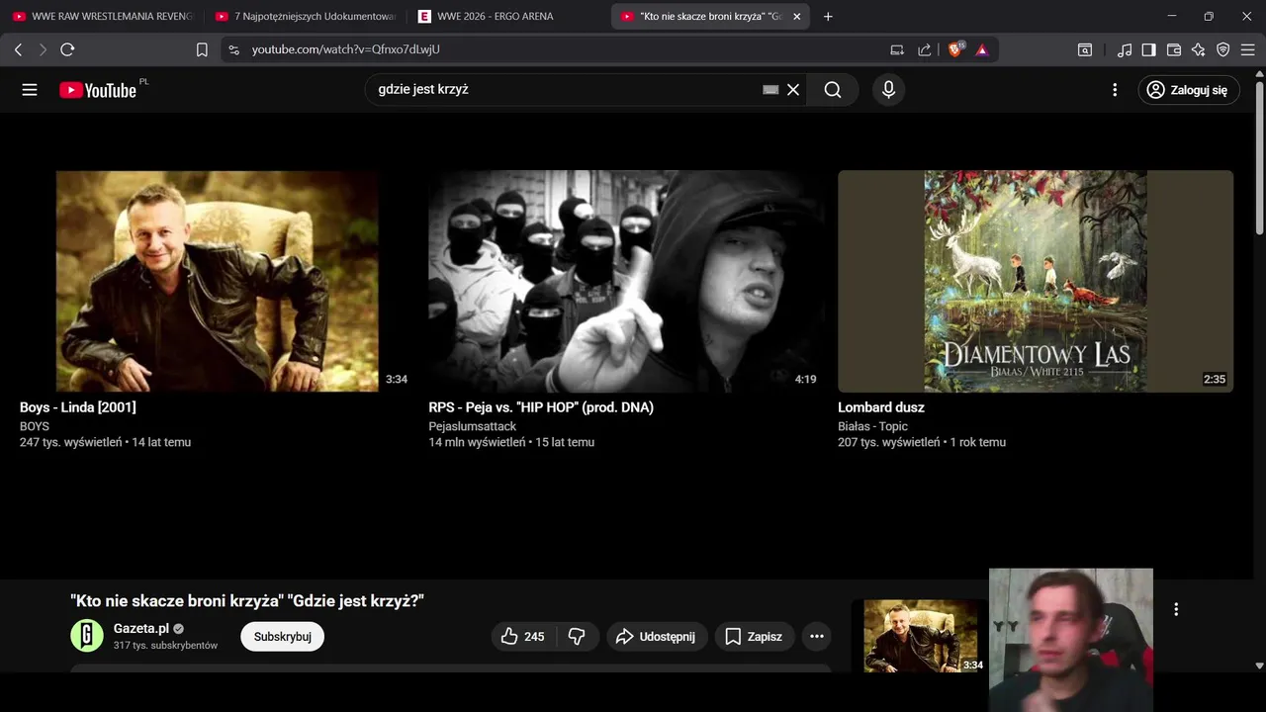Image resolution: width=1266 pixels, height=712 pixels.
Task: Go back in browser history
Action: pos(18,49)
